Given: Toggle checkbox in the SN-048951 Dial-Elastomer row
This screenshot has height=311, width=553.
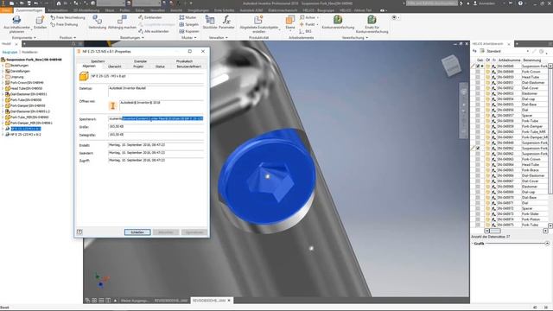Looking at the screenshot, I should point(478,83).
